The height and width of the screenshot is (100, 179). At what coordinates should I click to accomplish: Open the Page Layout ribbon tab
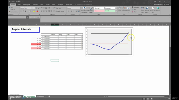click(27, 5)
